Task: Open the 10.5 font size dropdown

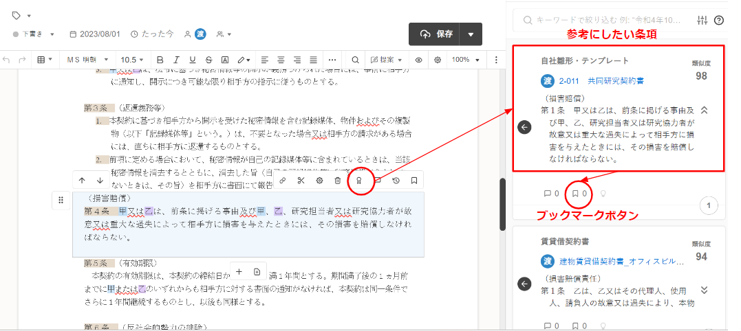Action: (x=133, y=60)
